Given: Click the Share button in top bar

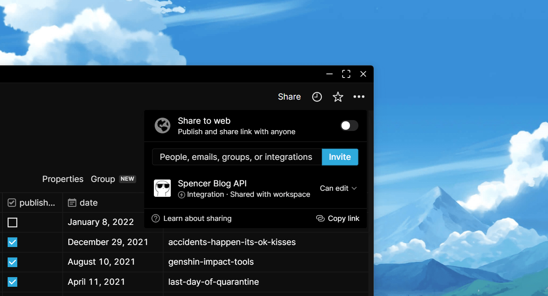Looking at the screenshot, I should click(289, 97).
